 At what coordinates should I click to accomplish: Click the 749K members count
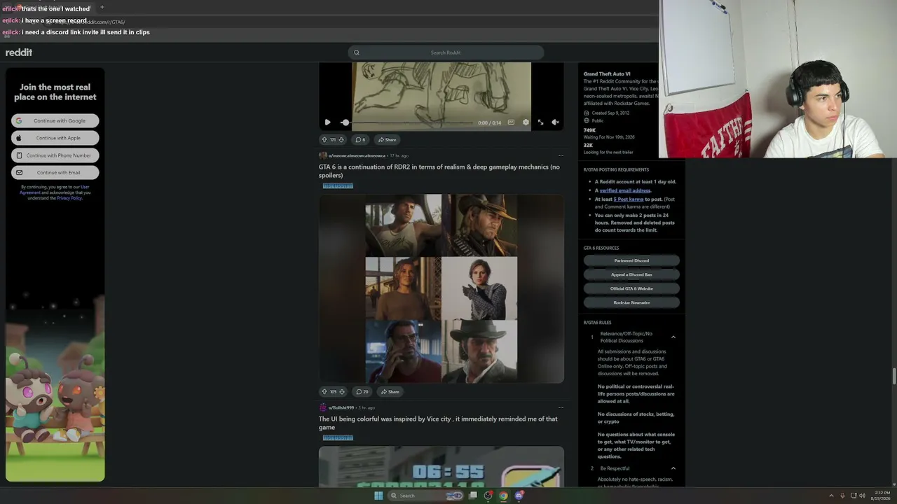click(x=589, y=130)
